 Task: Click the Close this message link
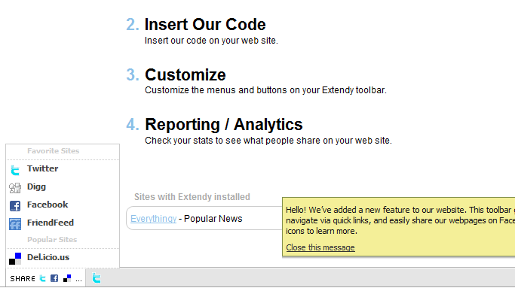point(320,247)
